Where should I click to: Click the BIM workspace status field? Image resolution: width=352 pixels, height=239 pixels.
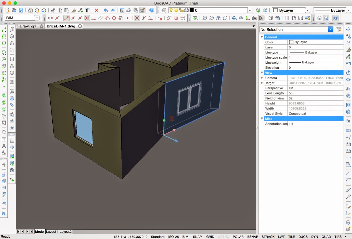click(185, 237)
